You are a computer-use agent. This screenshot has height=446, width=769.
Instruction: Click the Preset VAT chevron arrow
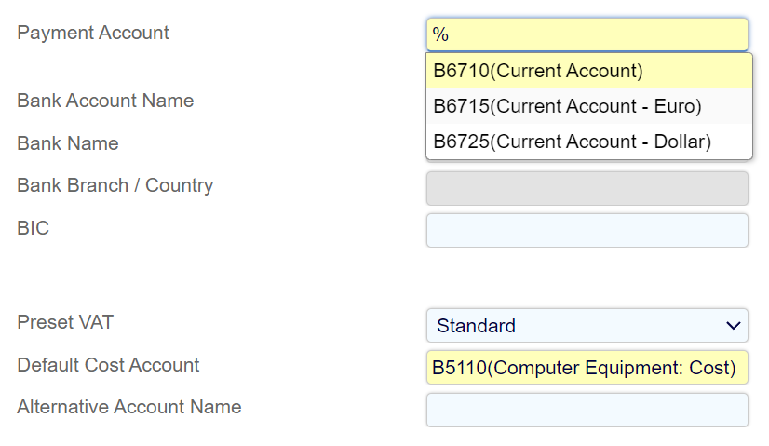pos(731,326)
